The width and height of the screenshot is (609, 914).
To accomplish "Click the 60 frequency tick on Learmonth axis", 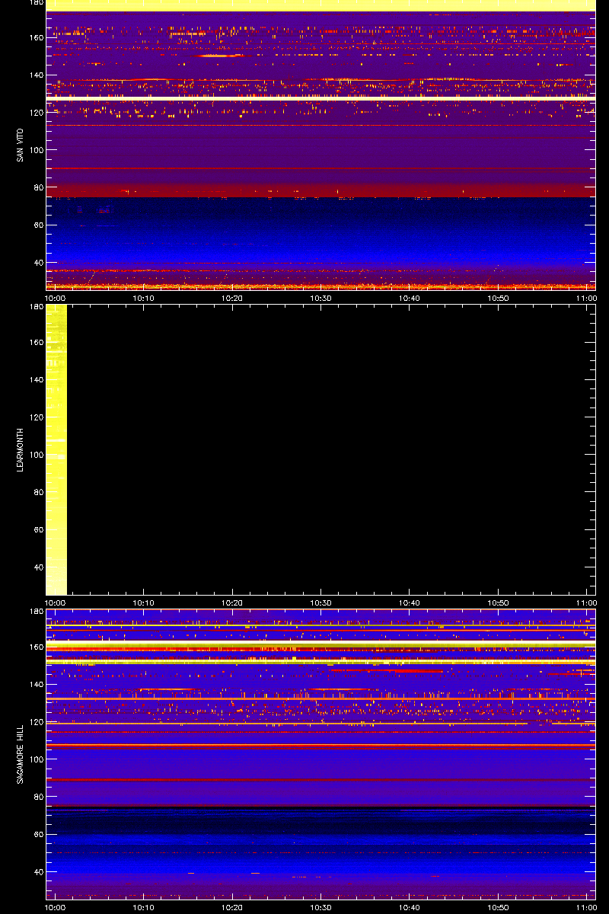I will [x=38, y=530].
